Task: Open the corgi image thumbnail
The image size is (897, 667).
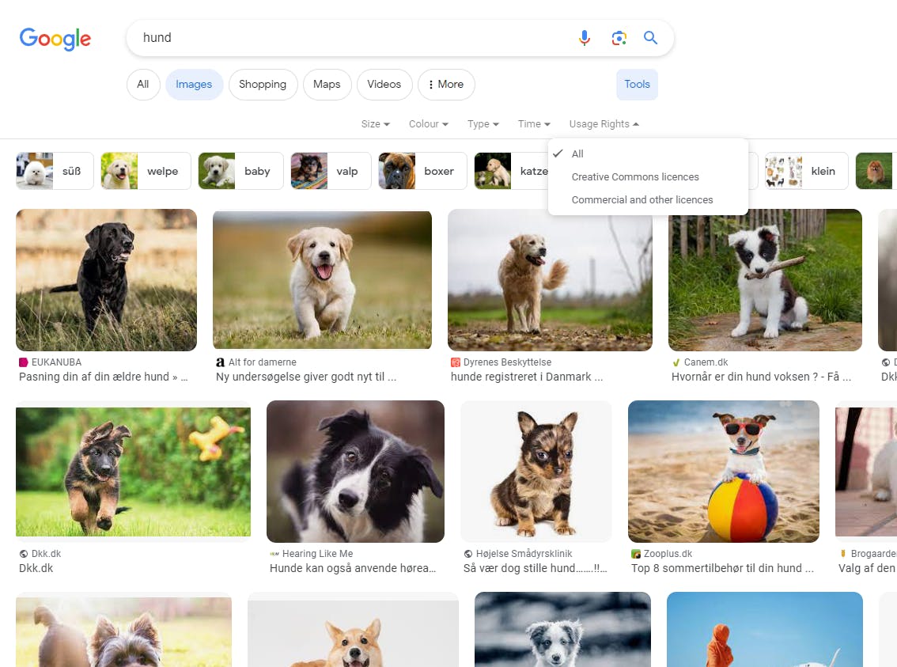Action: 353,629
